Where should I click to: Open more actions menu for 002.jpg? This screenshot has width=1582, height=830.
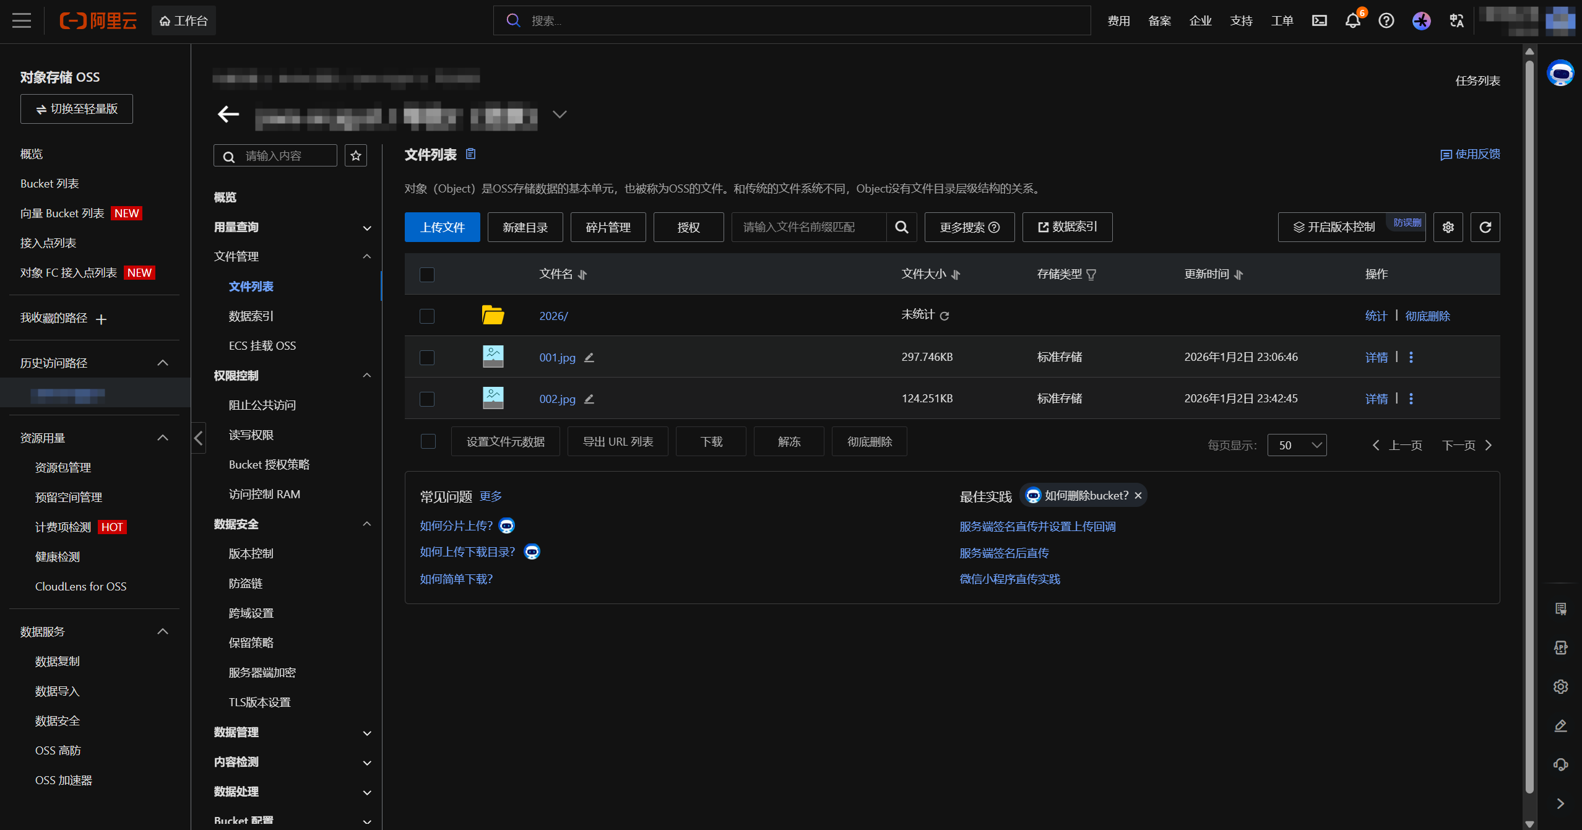pos(1411,399)
